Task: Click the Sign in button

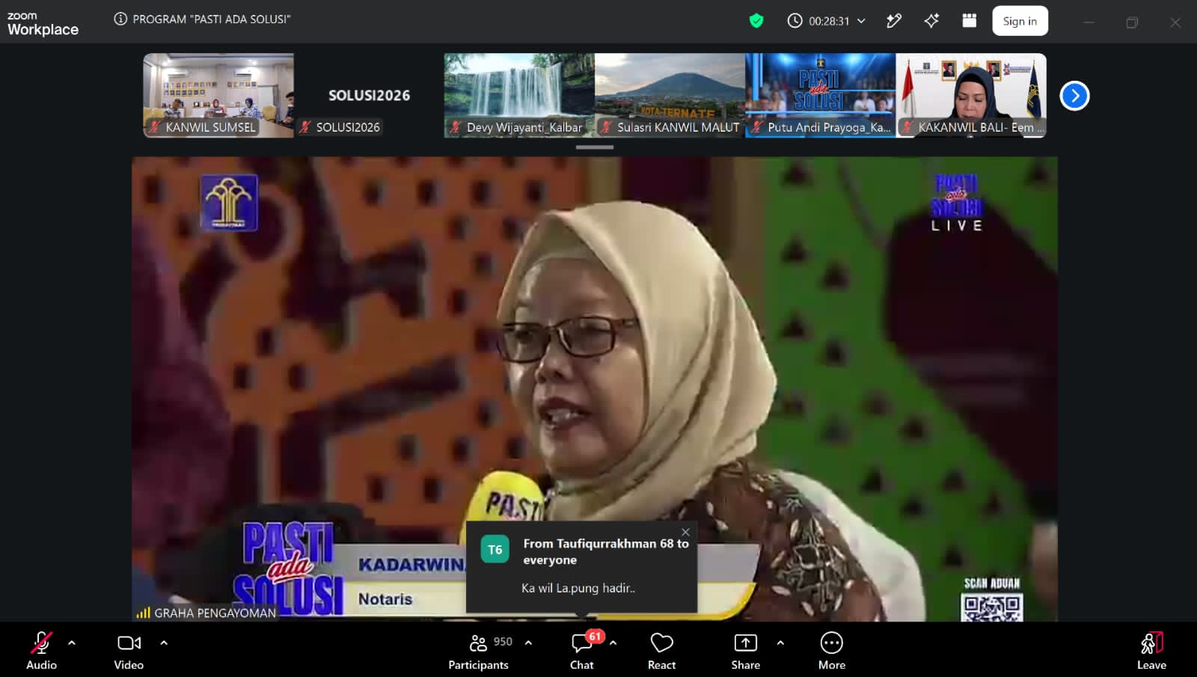Action: point(1020,21)
